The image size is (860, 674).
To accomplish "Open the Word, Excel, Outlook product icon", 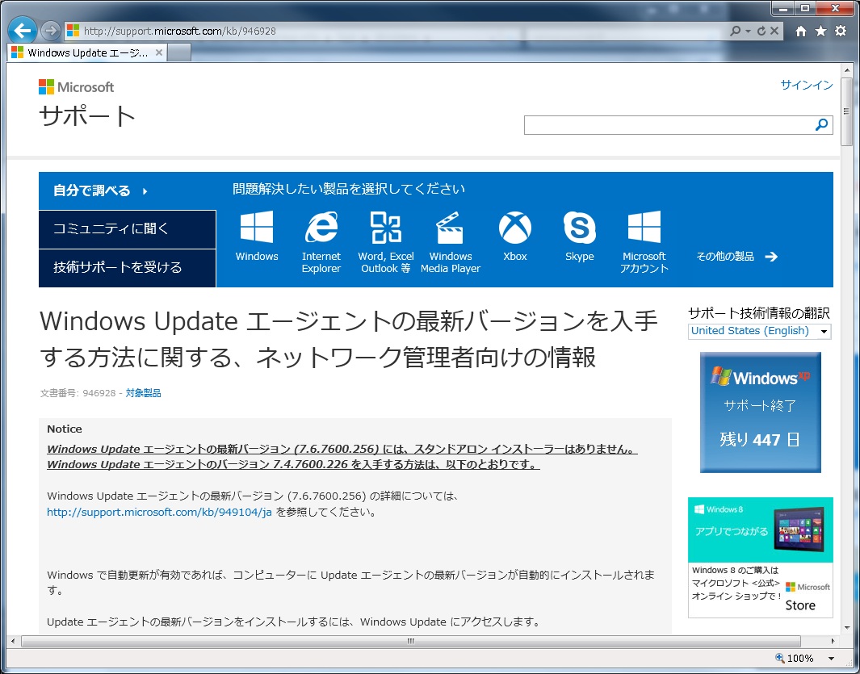I will click(x=386, y=228).
